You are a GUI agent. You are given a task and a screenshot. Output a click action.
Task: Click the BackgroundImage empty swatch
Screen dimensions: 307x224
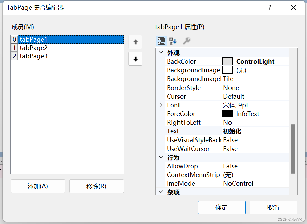pyautogui.click(x=227, y=70)
